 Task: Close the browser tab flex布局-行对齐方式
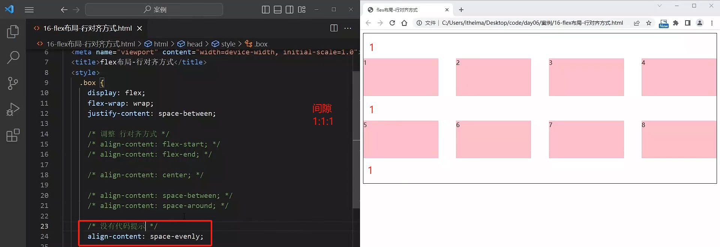[447, 10]
